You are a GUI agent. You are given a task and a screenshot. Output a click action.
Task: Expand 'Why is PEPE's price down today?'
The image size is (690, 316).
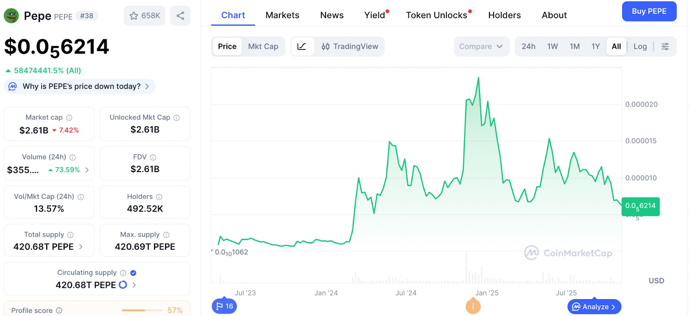[80, 86]
